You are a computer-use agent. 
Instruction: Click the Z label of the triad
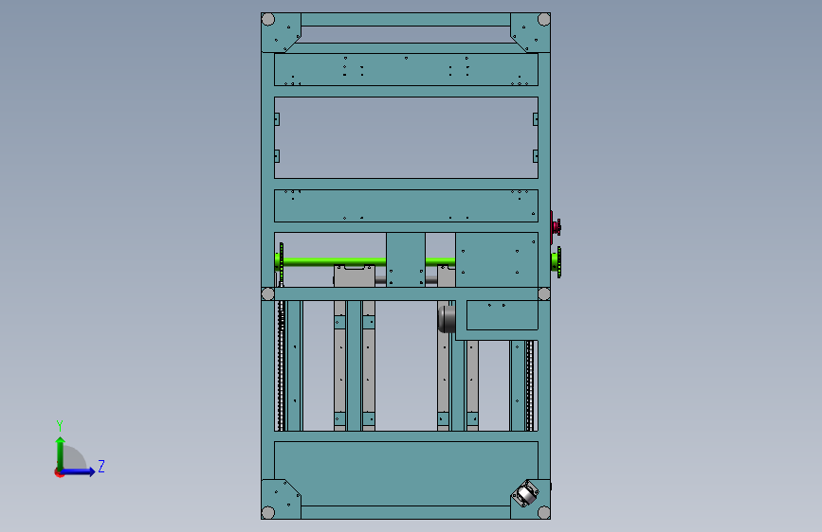(101, 466)
